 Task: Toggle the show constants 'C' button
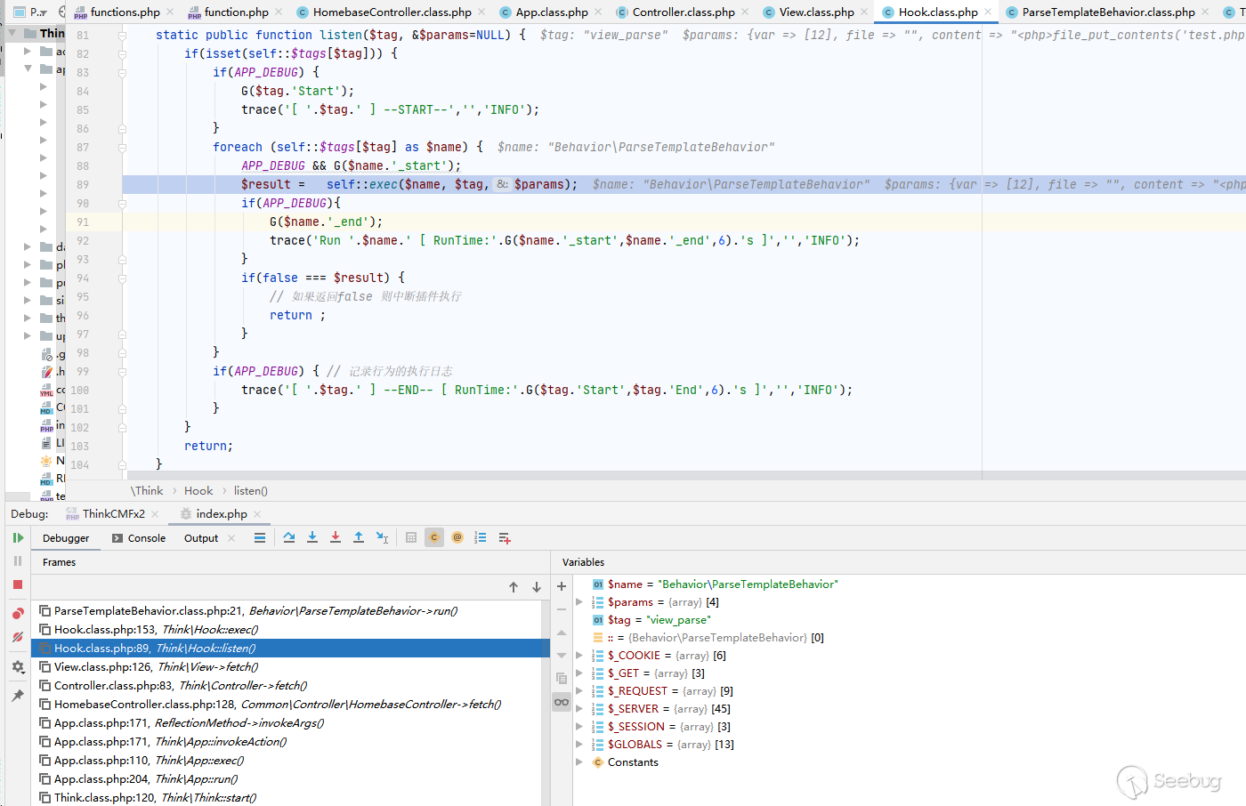point(434,538)
